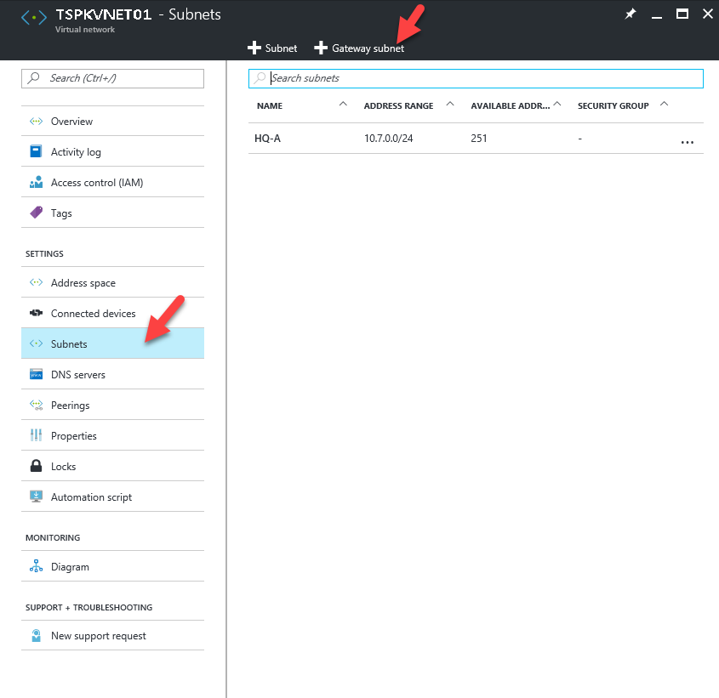
Task: Click the purple Tags icon
Action: click(37, 213)
